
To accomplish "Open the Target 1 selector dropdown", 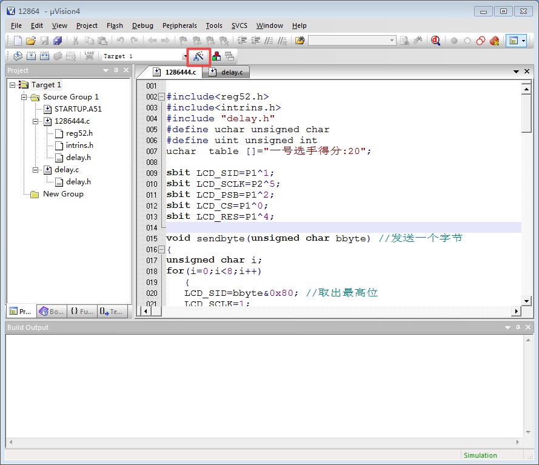I will tap(186, 56).
